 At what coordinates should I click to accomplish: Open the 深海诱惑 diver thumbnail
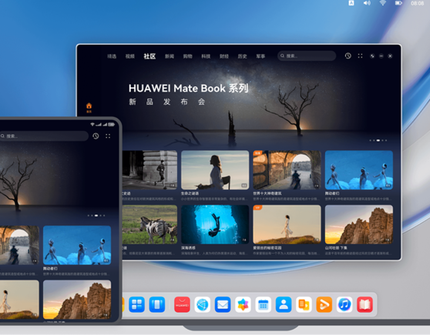click(x=215, y=224)
